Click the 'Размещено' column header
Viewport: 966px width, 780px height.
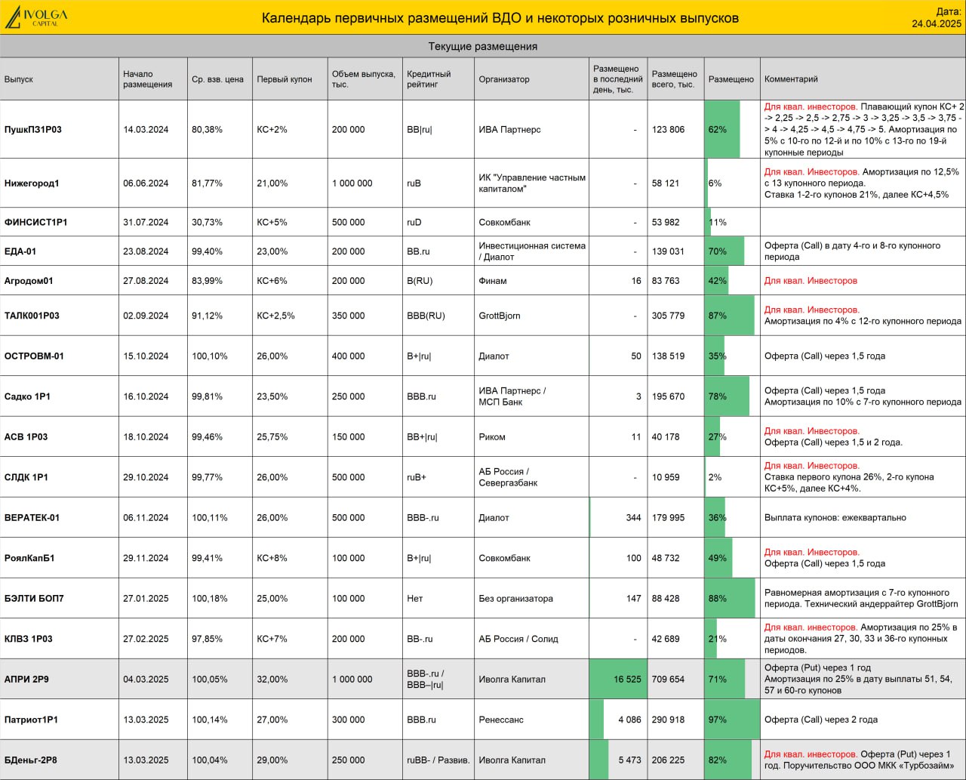[x=731, y=79]
